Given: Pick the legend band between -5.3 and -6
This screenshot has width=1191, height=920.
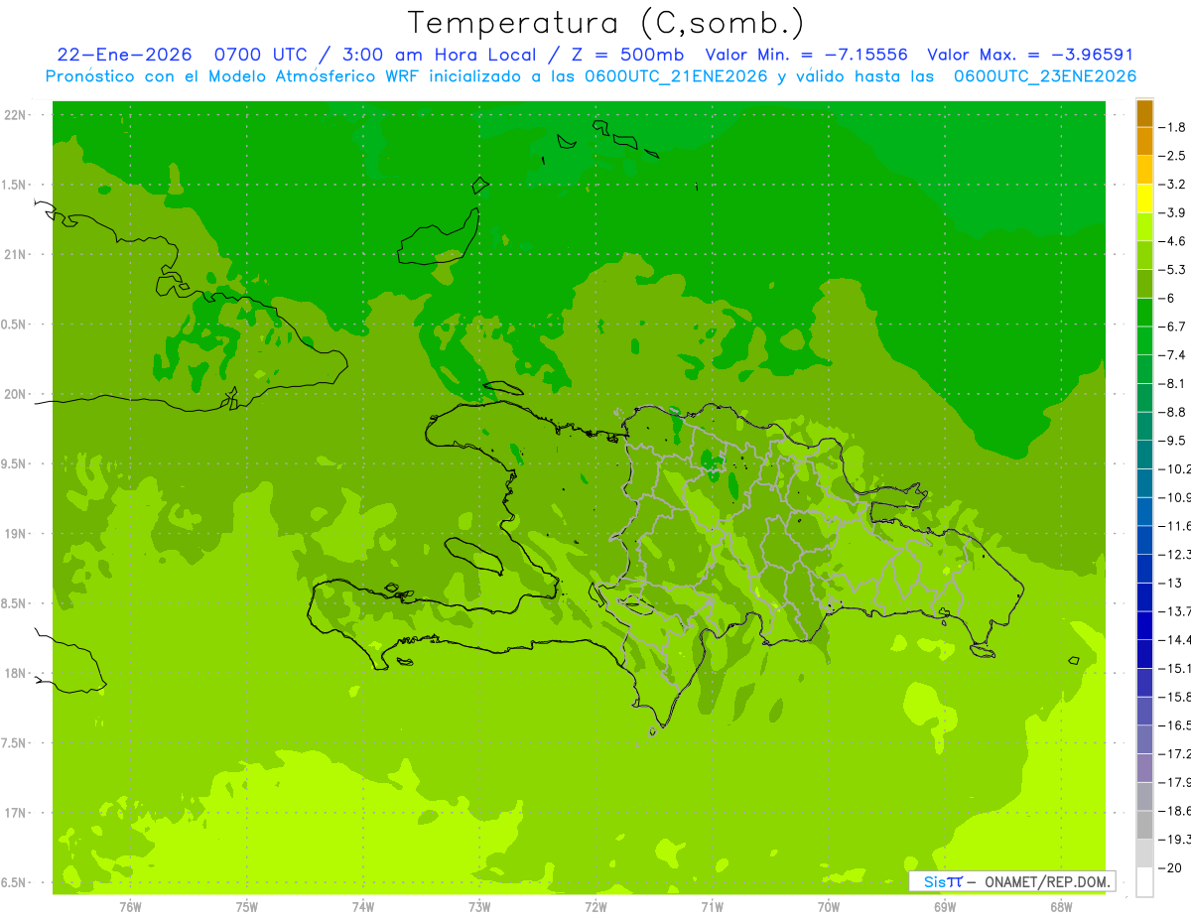Looking at the screenshot, I should [1144, 284].
